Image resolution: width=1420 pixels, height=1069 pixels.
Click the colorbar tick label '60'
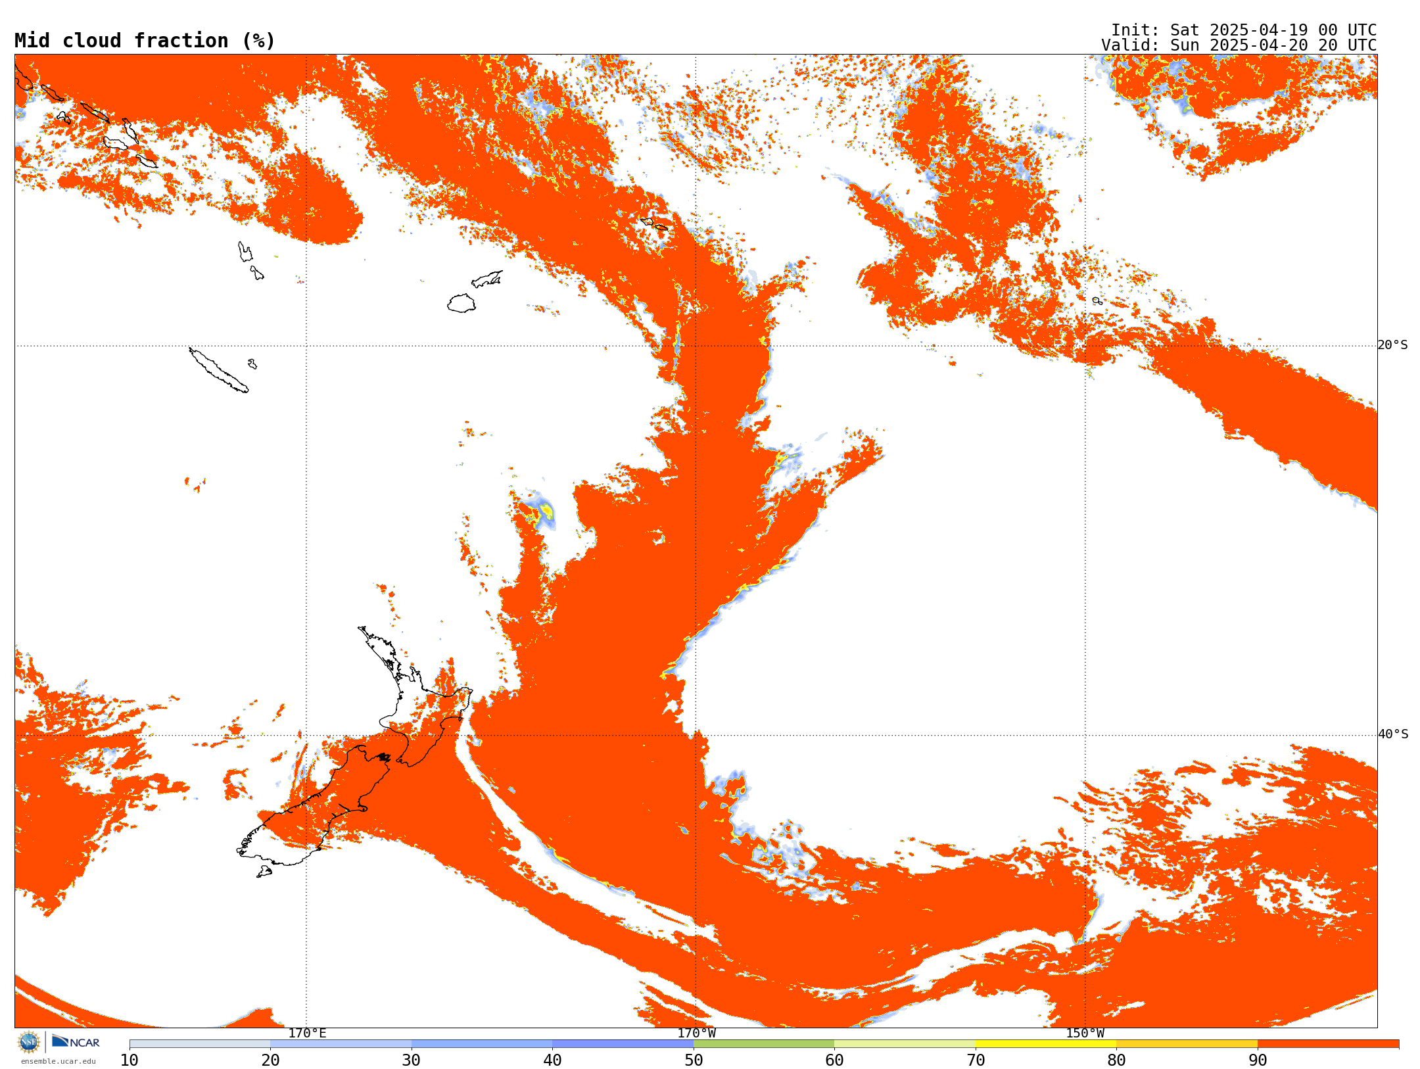834,1060
